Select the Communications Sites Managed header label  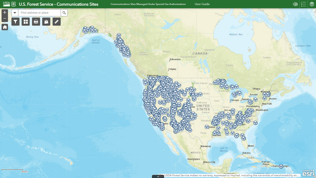click(x=148, y=4)
